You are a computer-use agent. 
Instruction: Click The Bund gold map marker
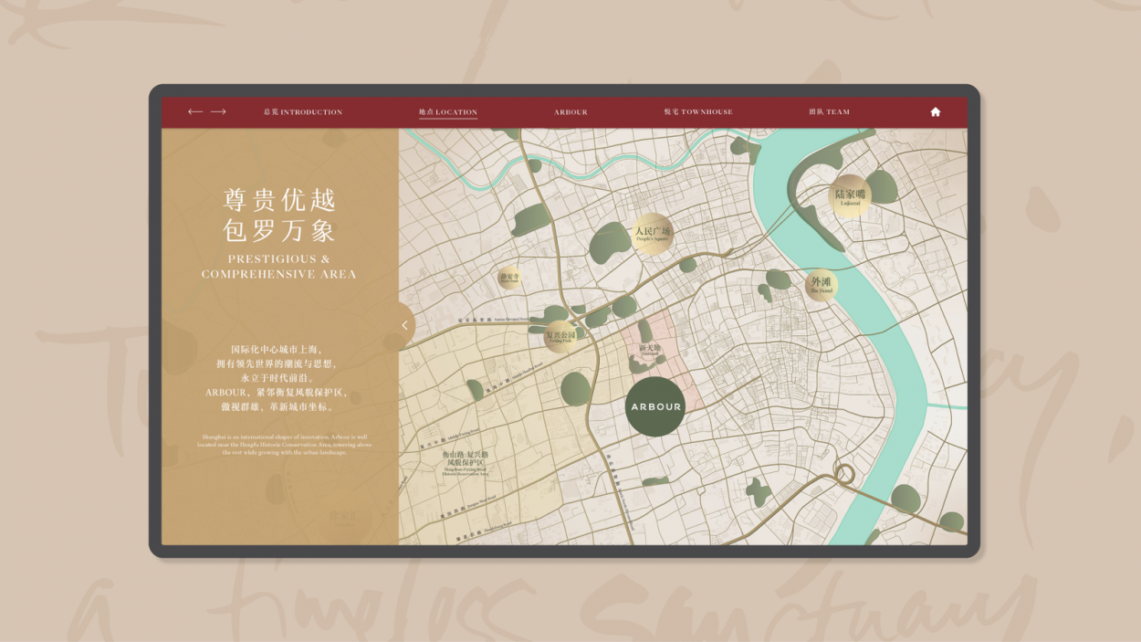click(822, 284)
